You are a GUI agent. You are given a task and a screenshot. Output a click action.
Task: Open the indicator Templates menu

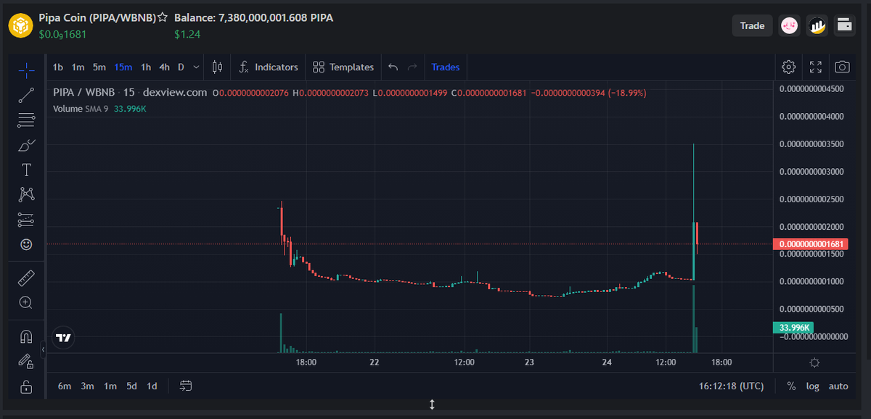point(343,67)
